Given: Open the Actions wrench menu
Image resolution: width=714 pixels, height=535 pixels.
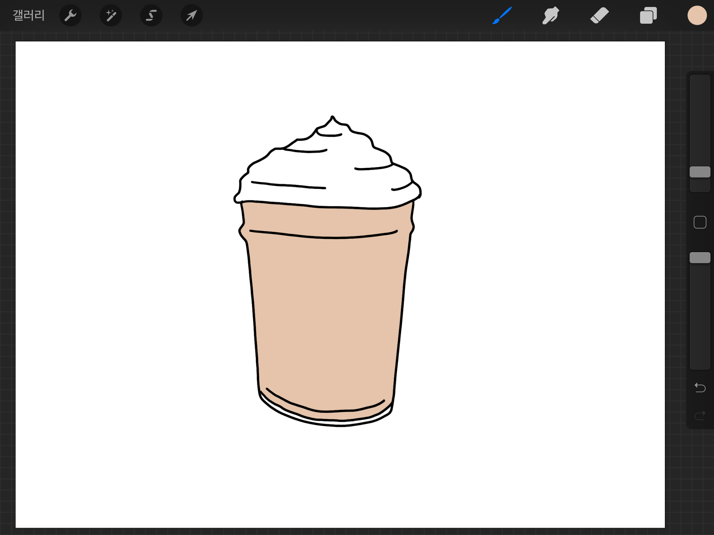Looking at the screenshot, I should [x=70, y=16].
